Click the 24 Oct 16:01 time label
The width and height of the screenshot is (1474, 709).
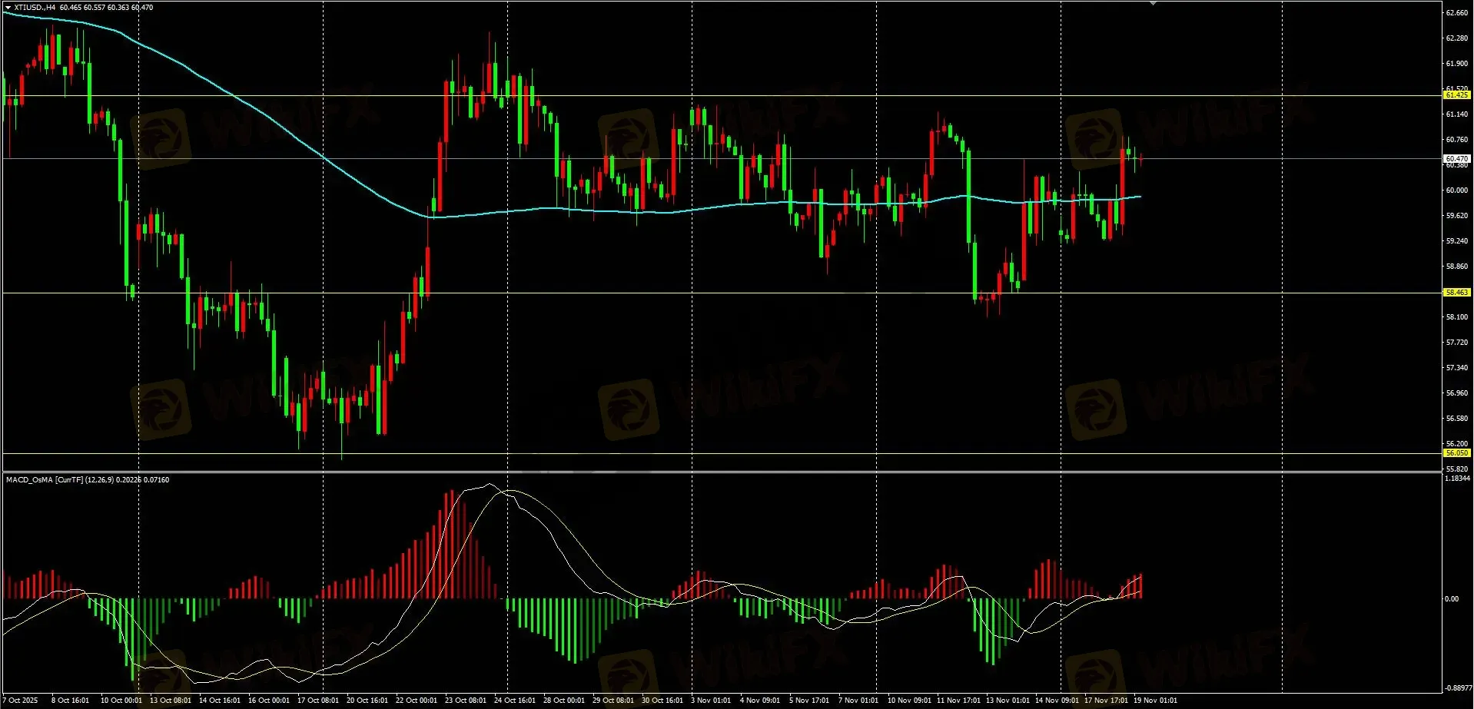point(515,700)
